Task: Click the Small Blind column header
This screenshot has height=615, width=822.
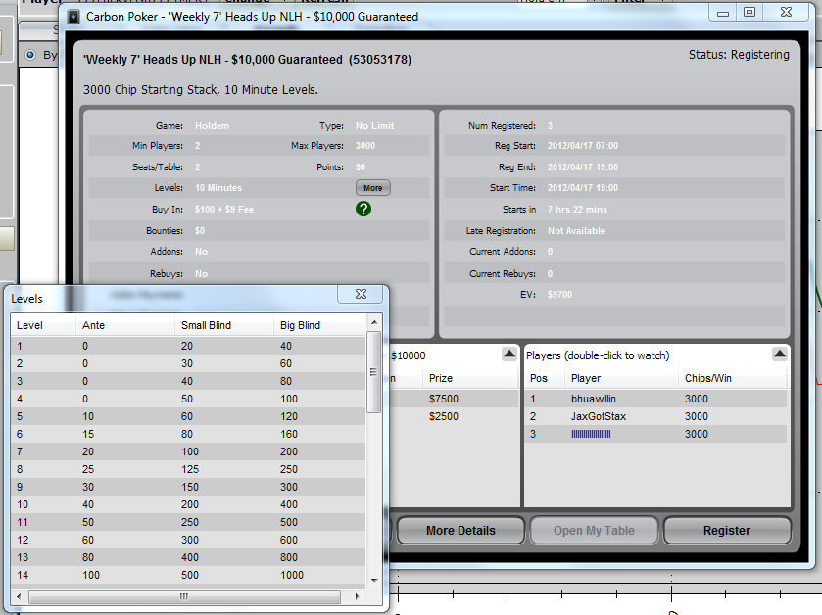Action: click(x=223, y=325)
